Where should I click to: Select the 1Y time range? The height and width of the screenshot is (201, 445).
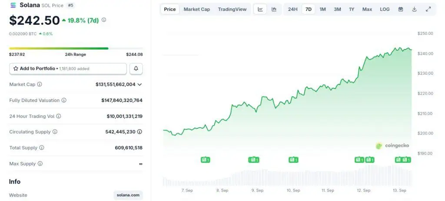click(x=352, y=9)
